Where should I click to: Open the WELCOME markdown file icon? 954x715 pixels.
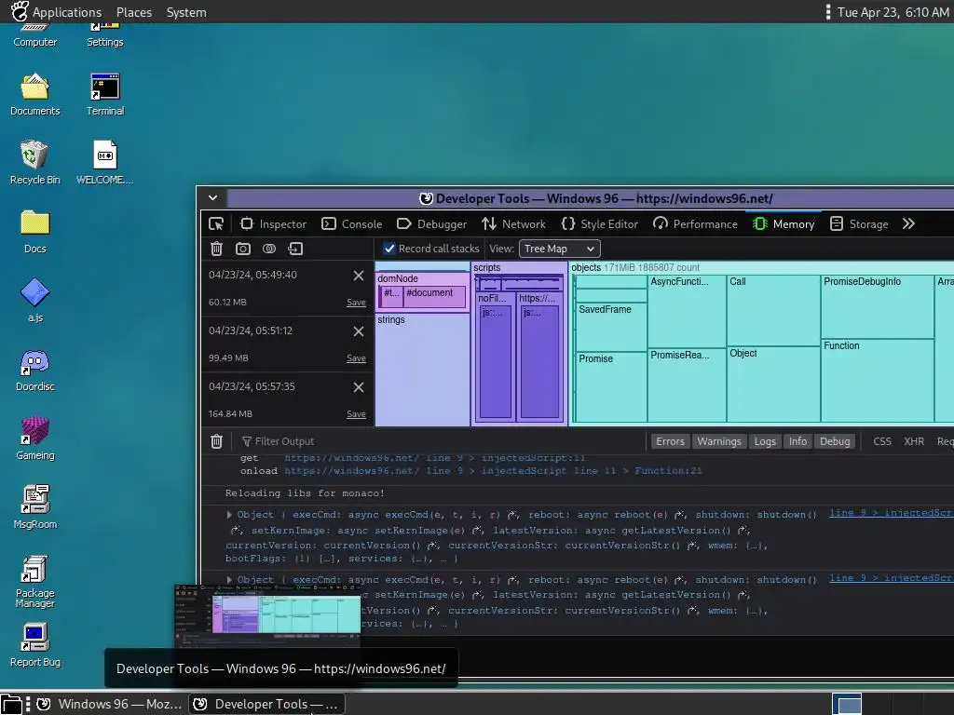(x=104, y=162)
